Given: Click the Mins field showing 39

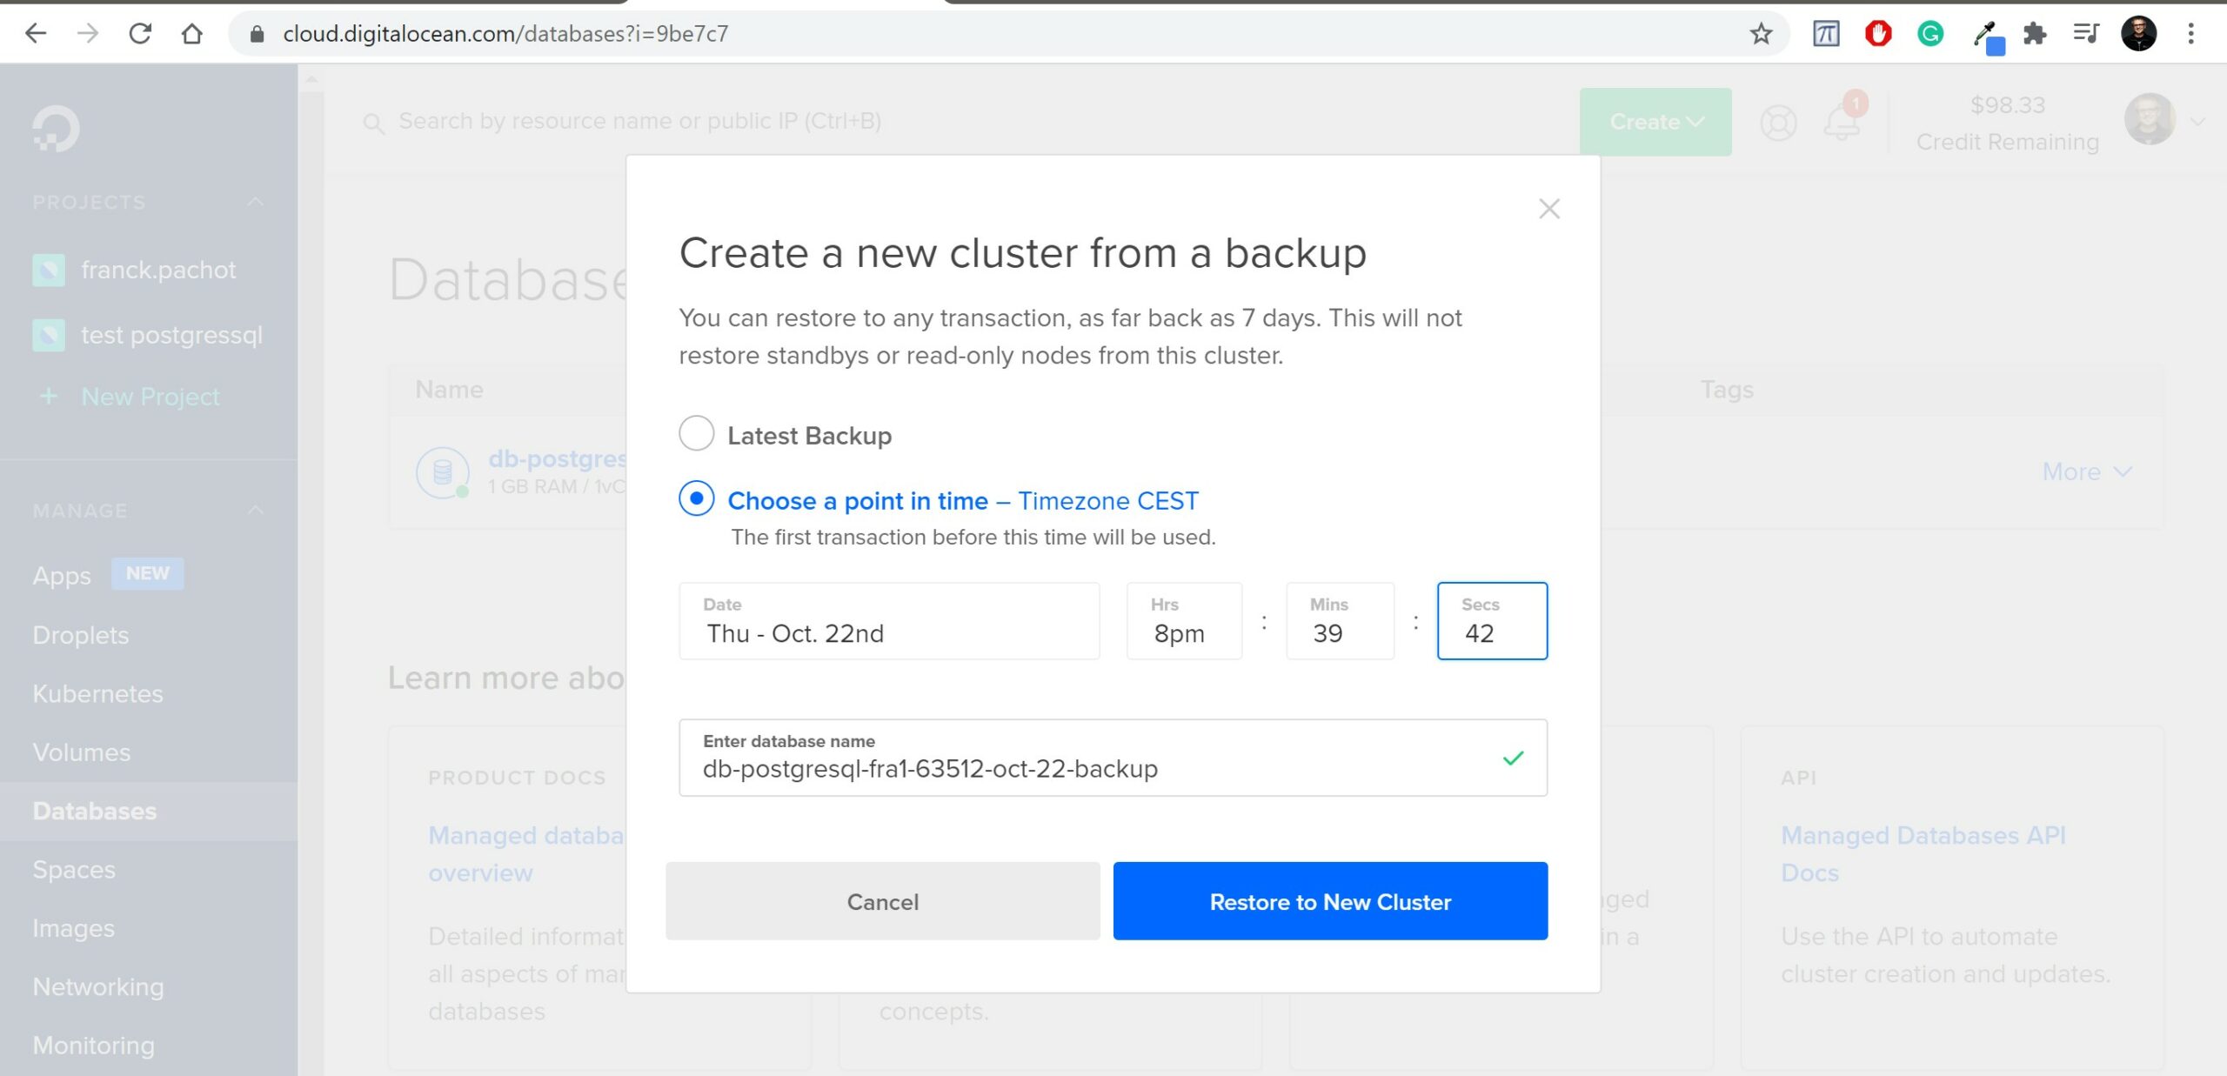Looking at the screenshot, I should (x=1340, y=621).
